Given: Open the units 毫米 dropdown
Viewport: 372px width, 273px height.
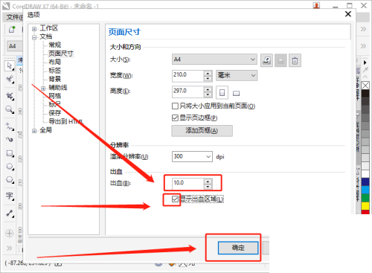Looking at the screenshot, I should 237,75.
